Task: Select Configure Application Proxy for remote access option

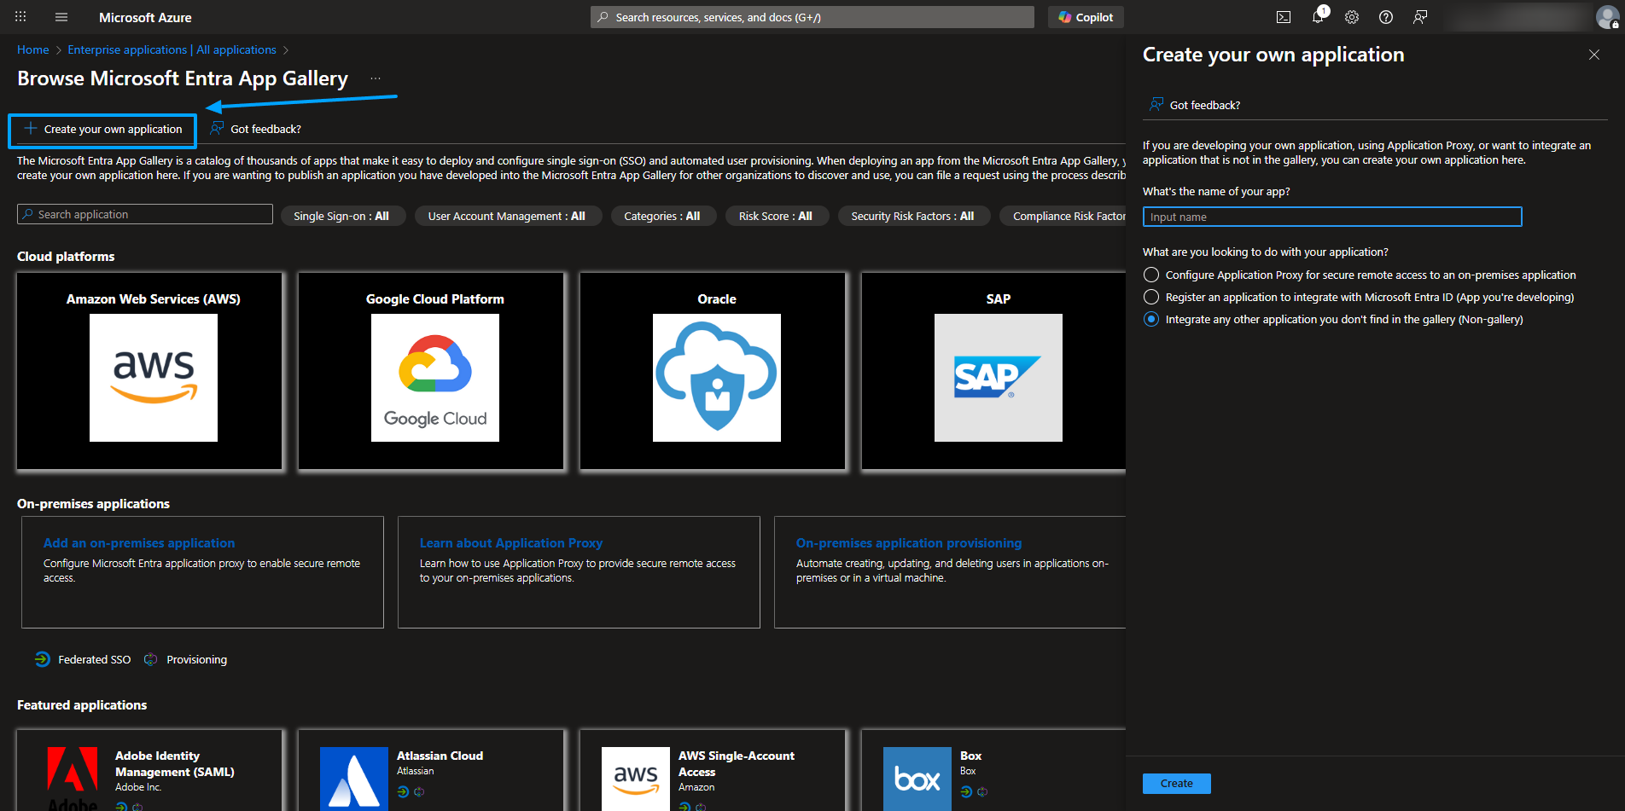Action: pyautogui.click(x=1150, y=275)
